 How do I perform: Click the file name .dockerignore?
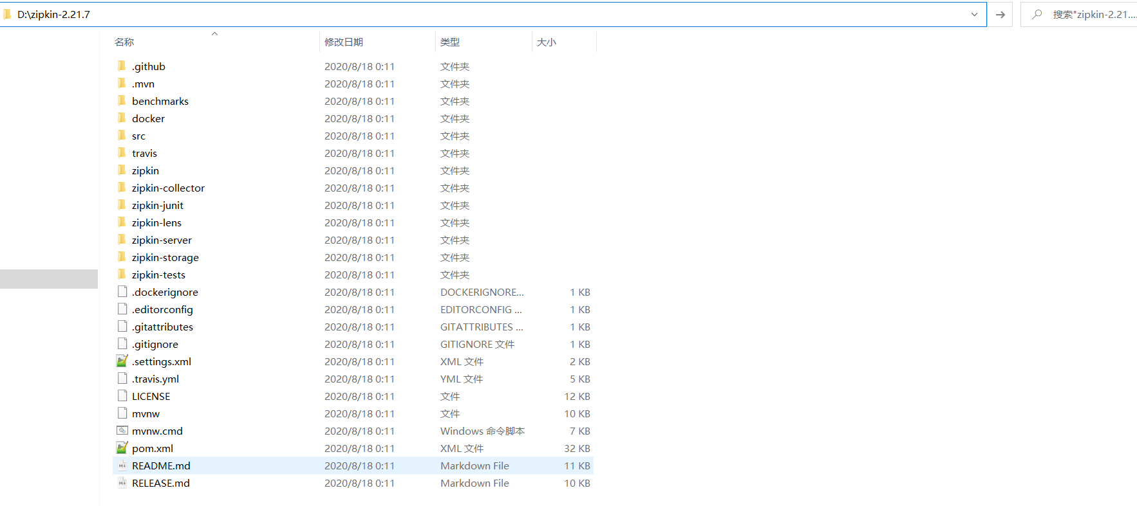click(165, 292)
